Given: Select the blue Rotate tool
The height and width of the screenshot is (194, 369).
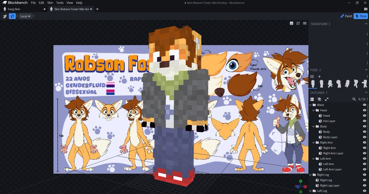Looking at the screenshot, I should [12, 16].
